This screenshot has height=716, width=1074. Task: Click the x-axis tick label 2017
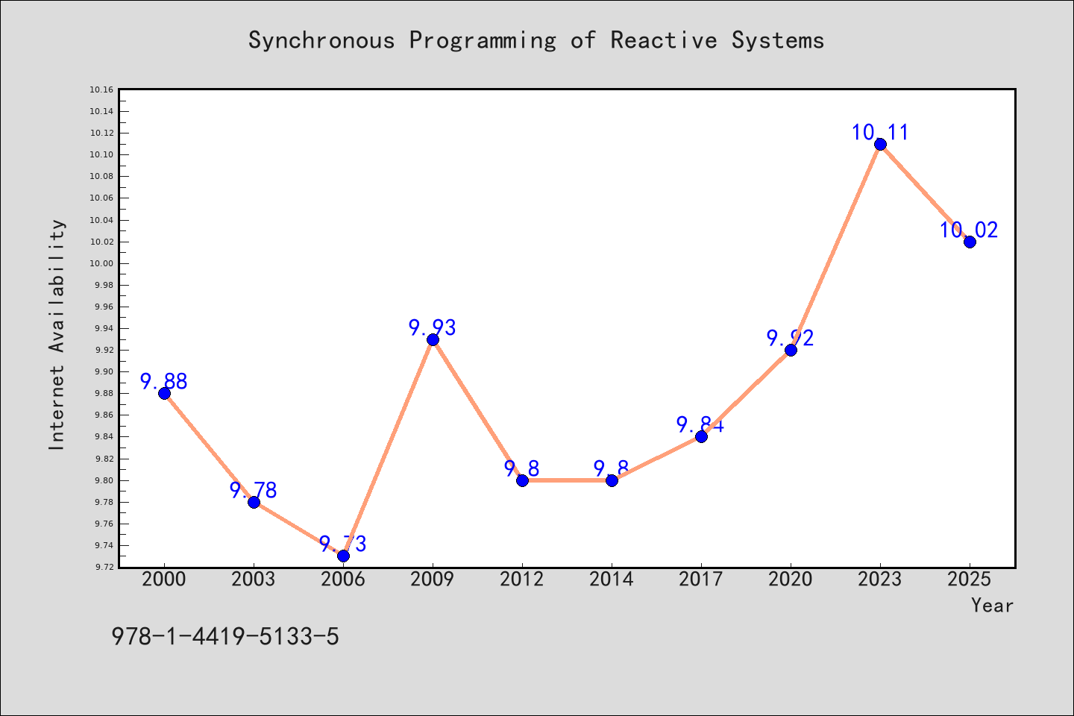pyautogui.click(x=701, y=580)
